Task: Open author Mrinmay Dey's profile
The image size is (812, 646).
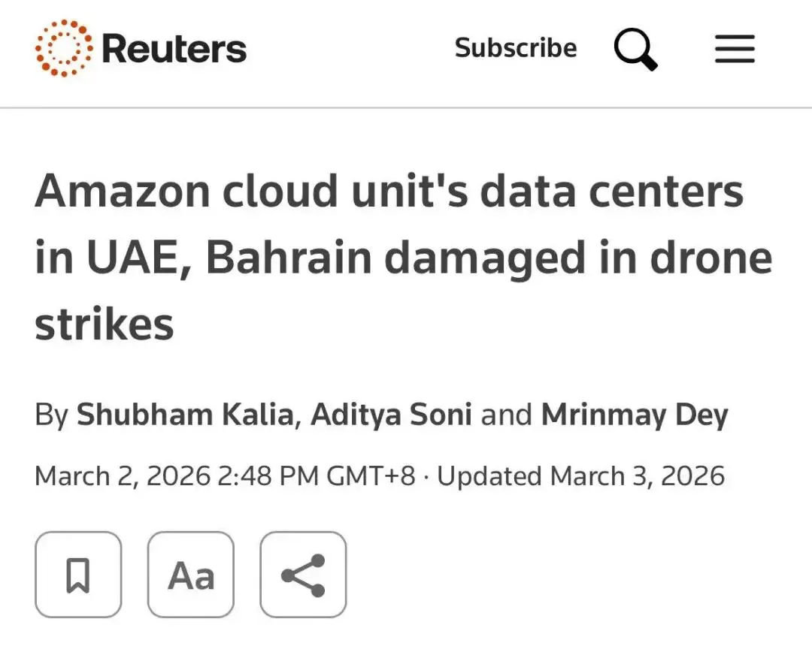Action: 634,415
